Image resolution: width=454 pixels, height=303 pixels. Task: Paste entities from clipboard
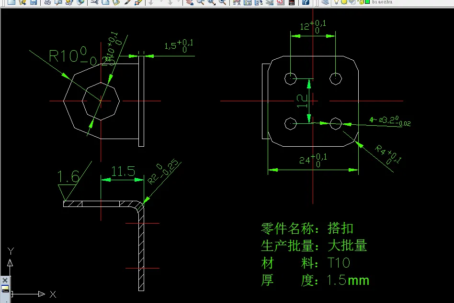(116, 3)
